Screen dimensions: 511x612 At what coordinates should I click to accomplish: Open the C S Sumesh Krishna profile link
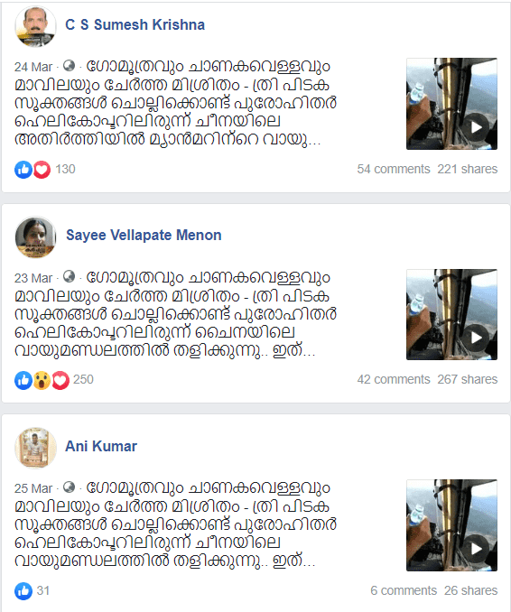click(135, 24)
